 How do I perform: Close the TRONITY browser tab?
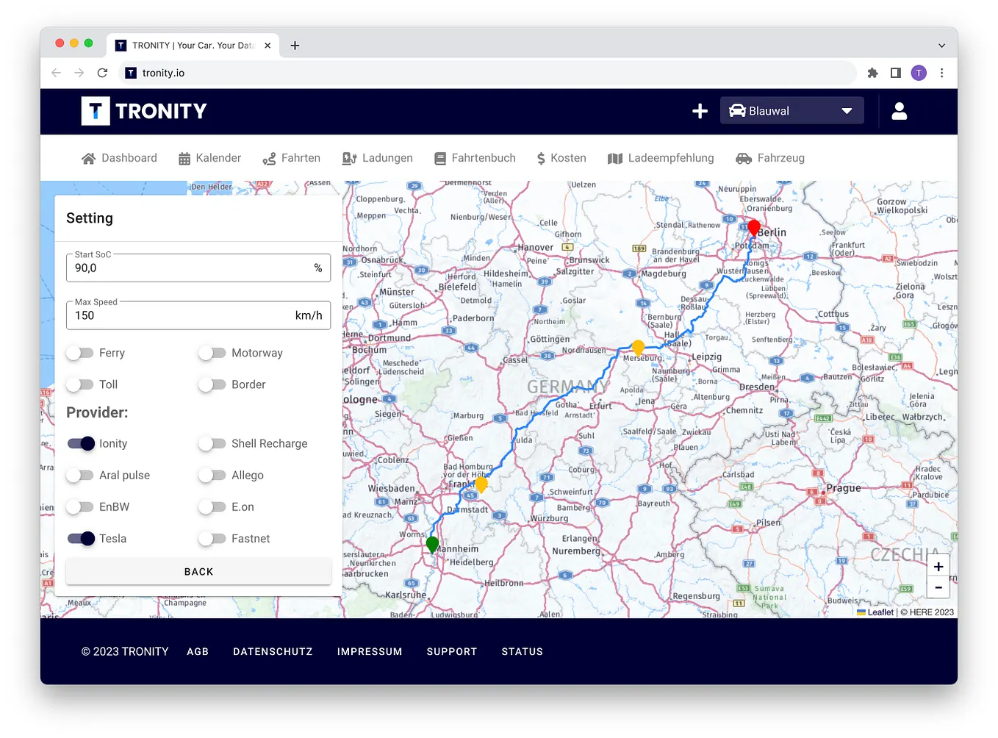pos(268,46)
